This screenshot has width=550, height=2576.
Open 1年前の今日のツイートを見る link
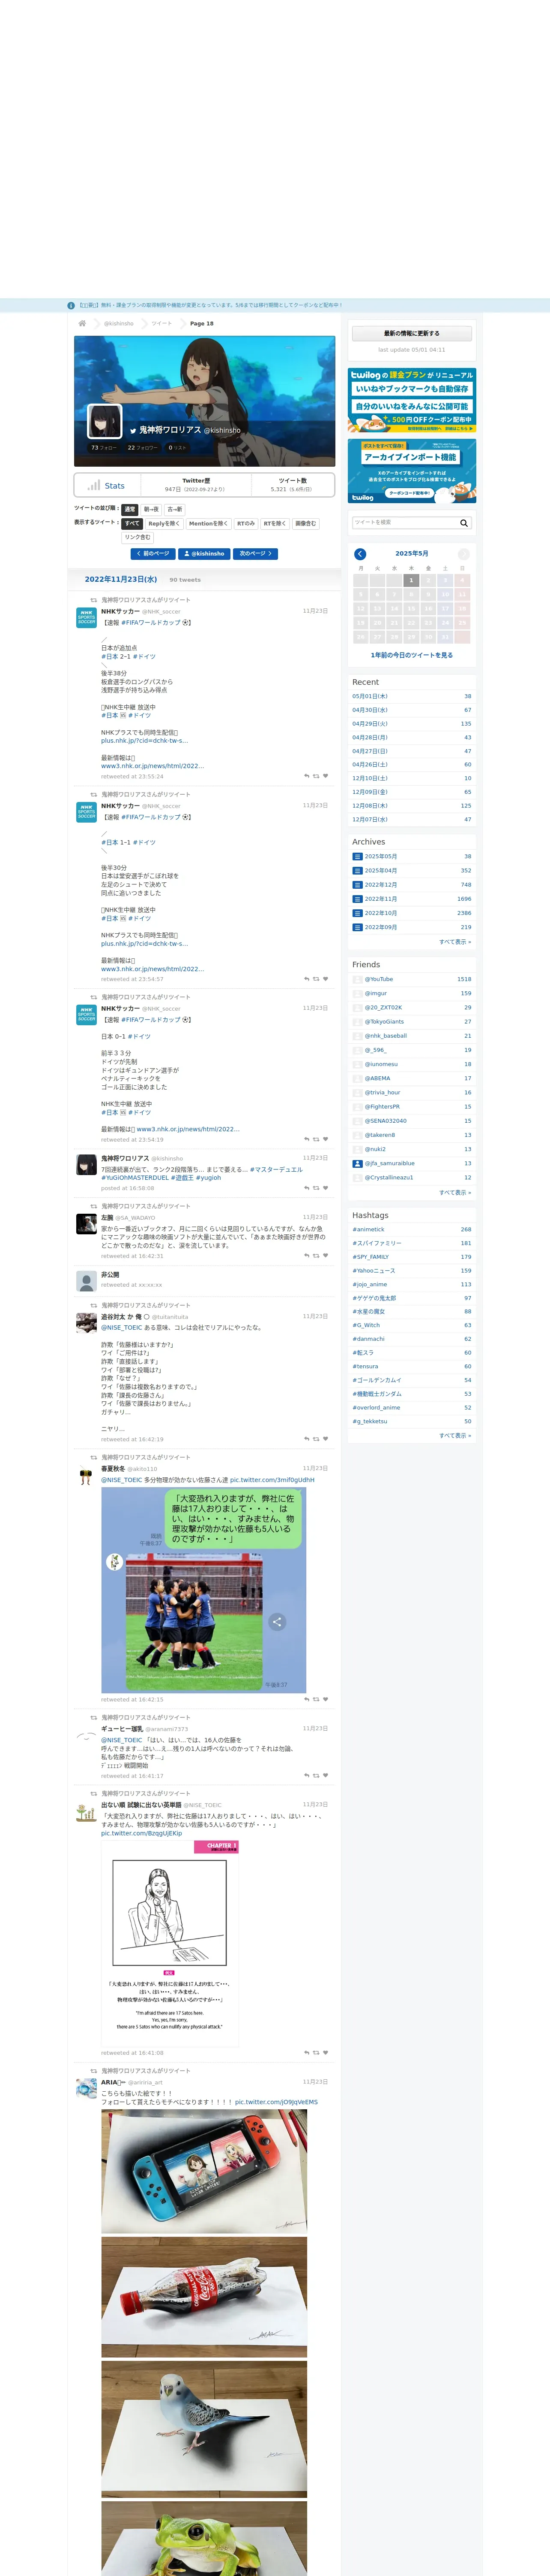[411, 655]
